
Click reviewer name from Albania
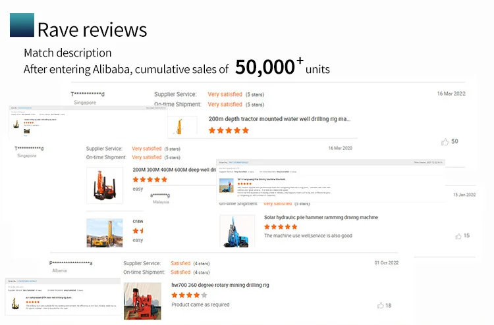[70, 263]
